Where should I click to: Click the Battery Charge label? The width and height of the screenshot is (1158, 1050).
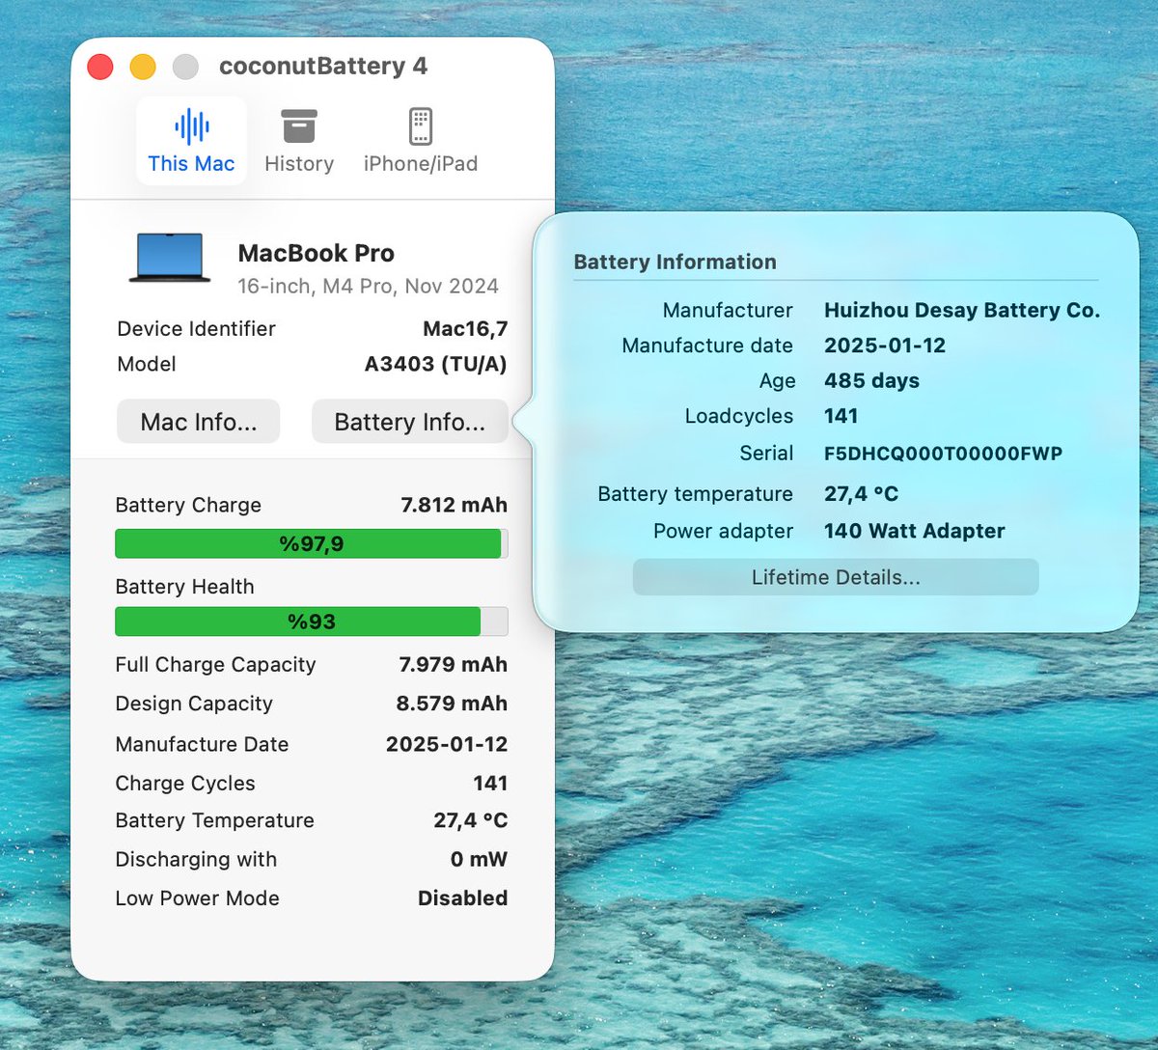click(188, 505)
